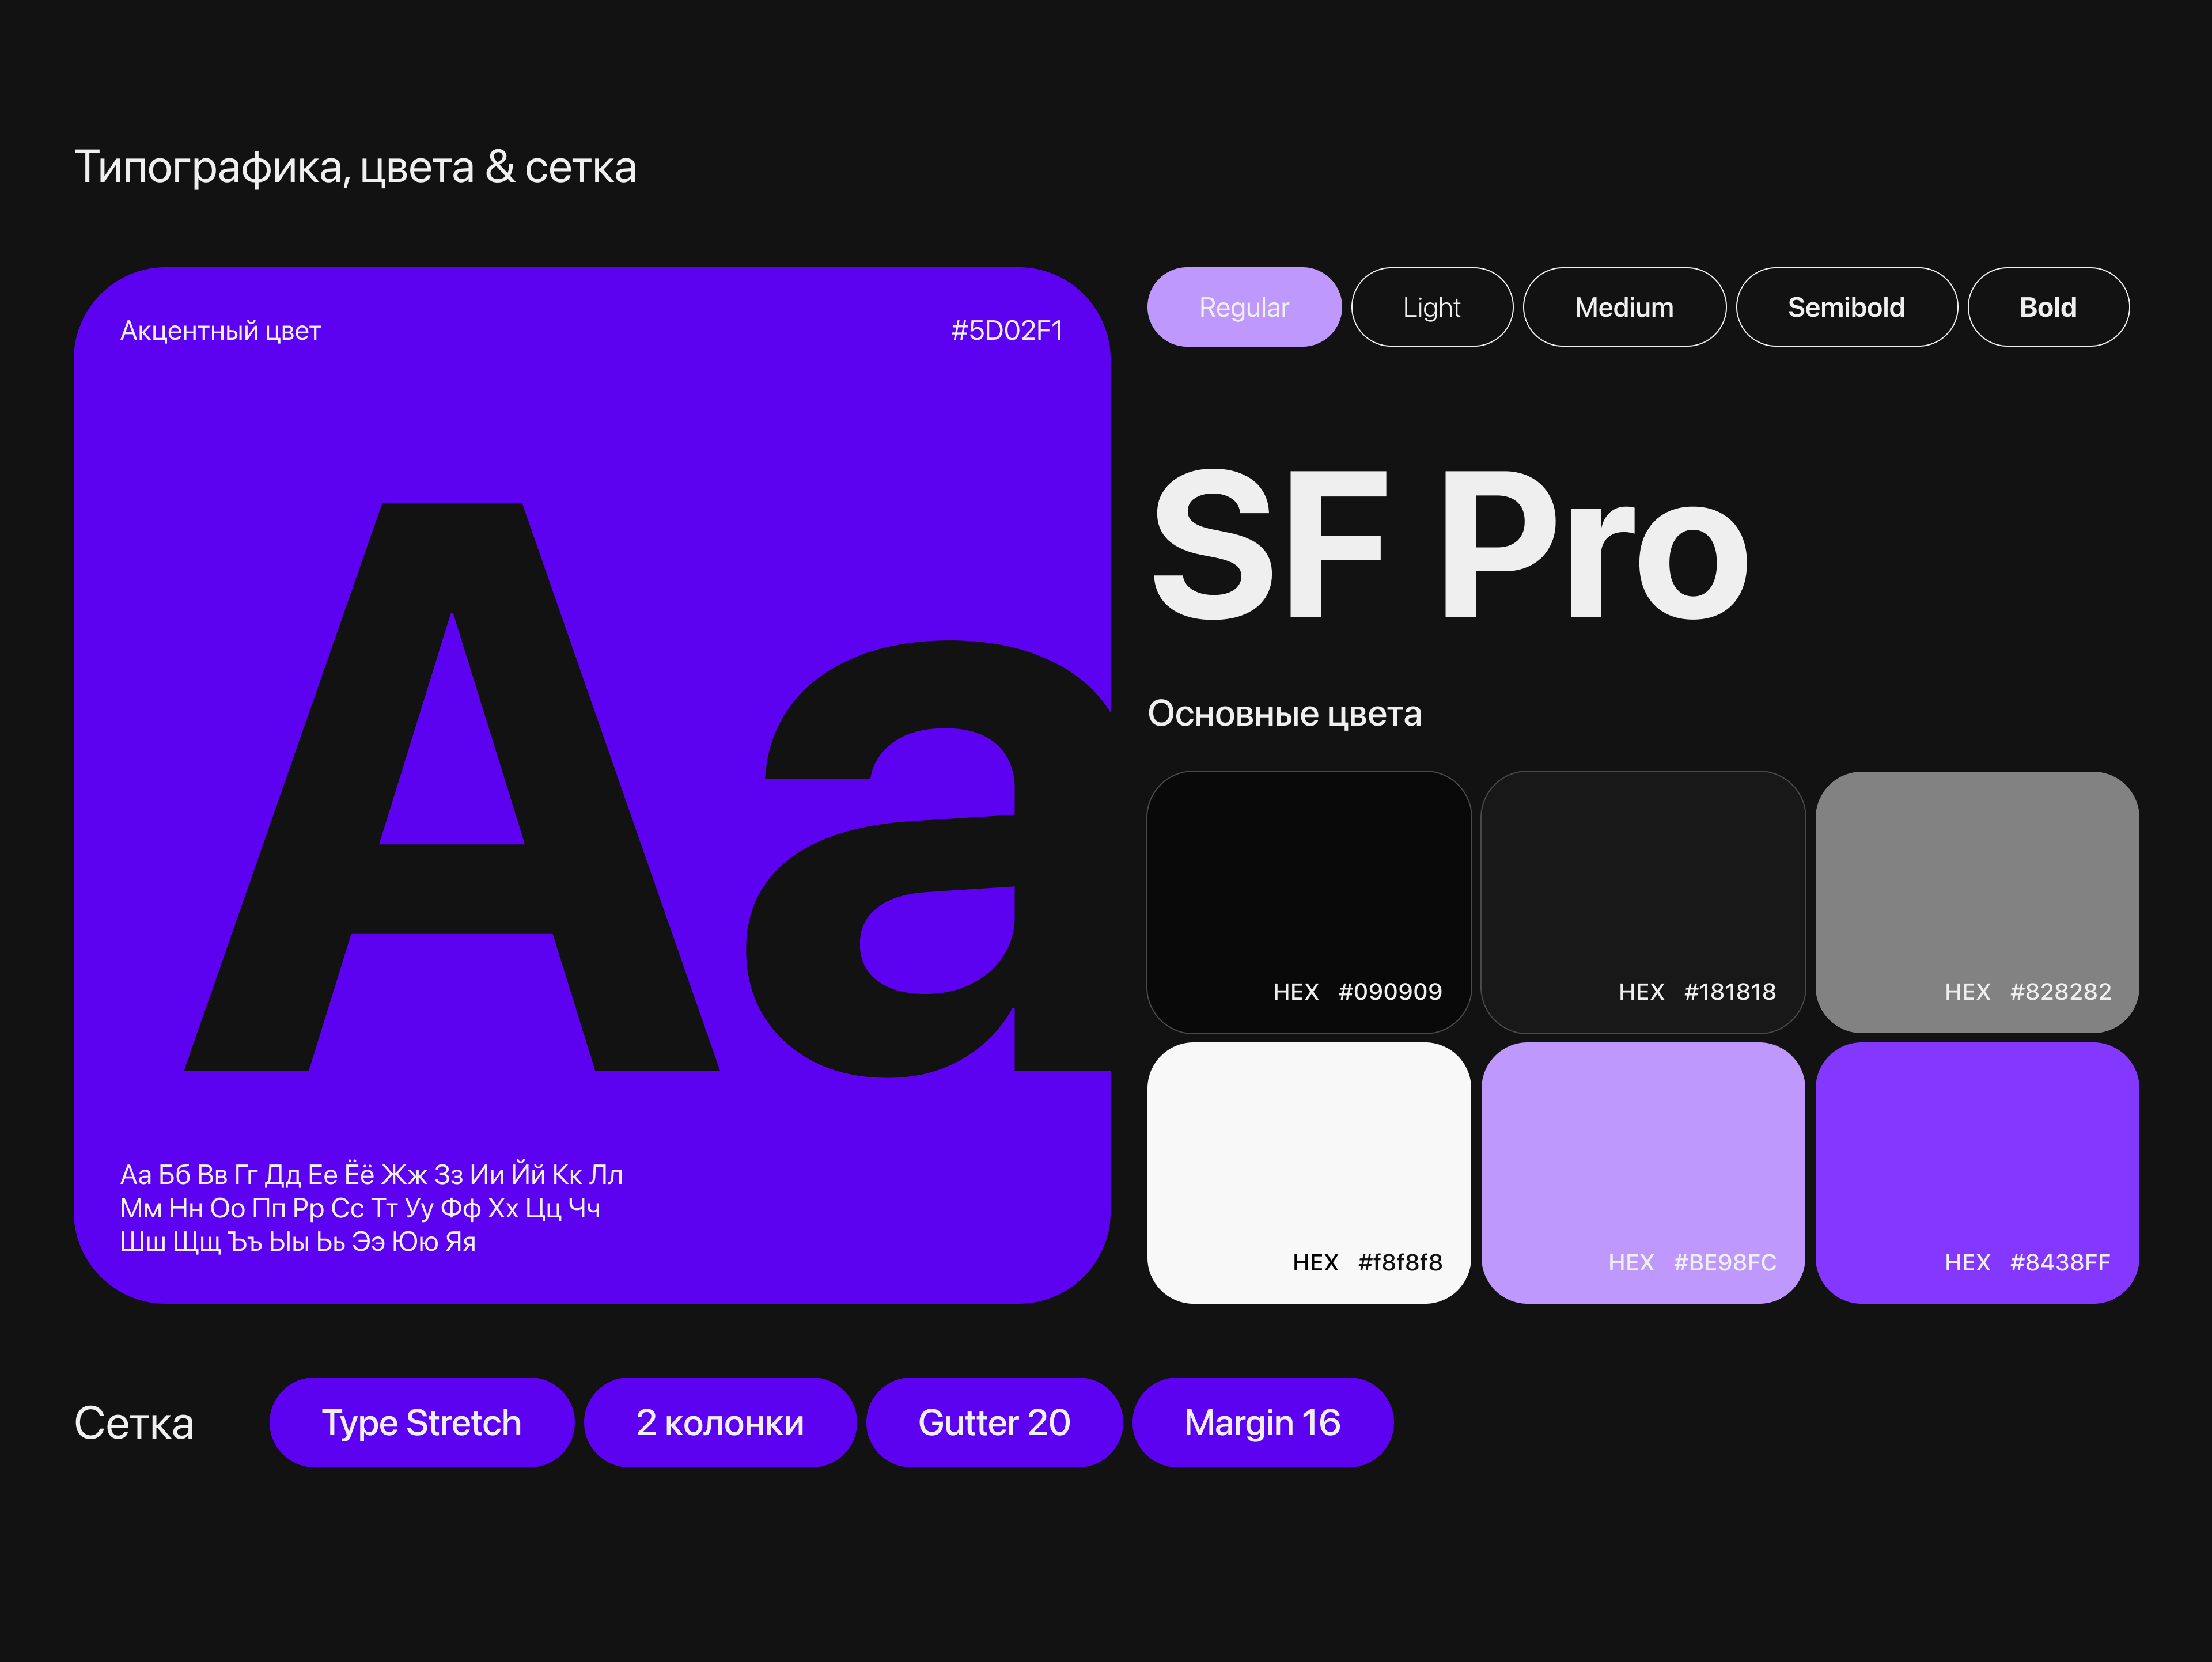Select the lavender #BE98FC swatch
Image resolution: width=2212 pixels, height=1662 pixels.
point(1642,1172)
